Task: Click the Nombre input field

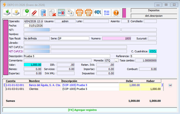Action: 90,34
